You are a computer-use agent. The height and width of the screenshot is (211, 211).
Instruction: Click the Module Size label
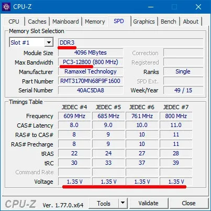[38, 53]
